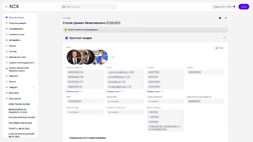The width and height of the screenshot is (253, 142).
Task: Click the green report status checkmark
Action: tap(65, 30)
